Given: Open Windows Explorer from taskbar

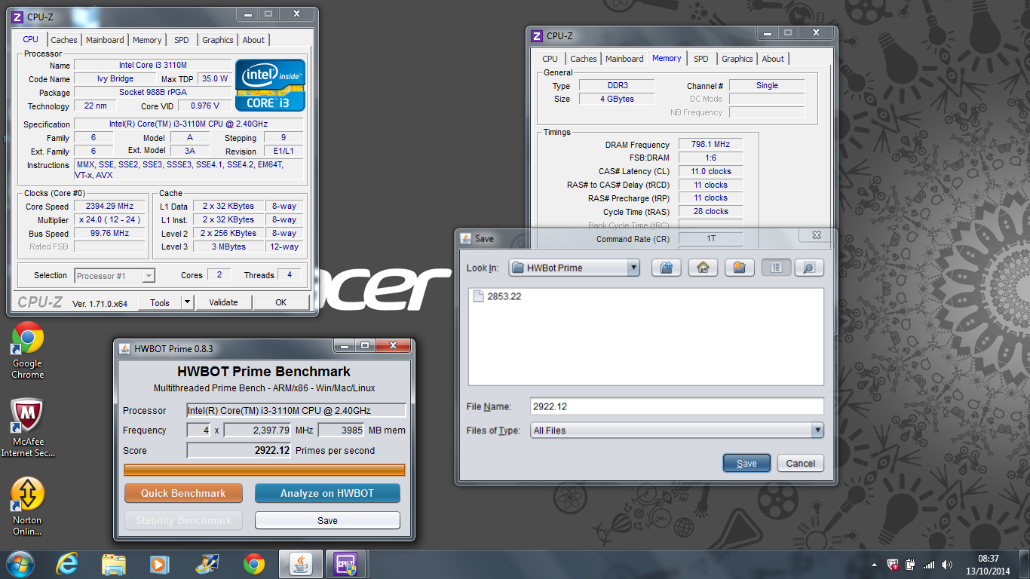Looking at the screenshot, I should click(114, 564).
